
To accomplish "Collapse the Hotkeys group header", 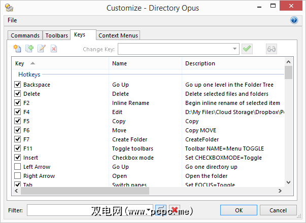I will pos(29,75).
